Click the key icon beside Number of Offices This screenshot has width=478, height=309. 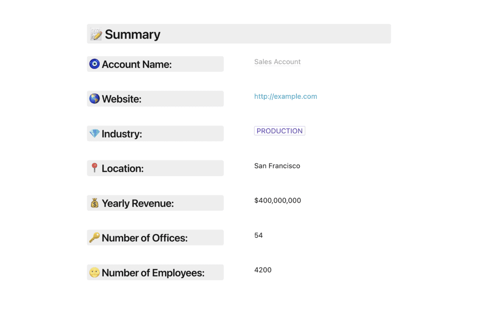click(x=94, y=238)
